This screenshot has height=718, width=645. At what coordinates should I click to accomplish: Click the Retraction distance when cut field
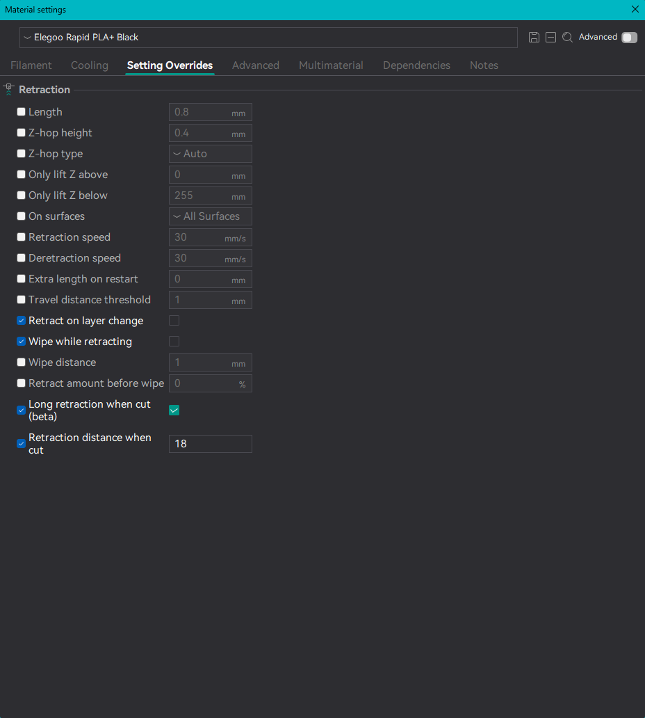211,444
